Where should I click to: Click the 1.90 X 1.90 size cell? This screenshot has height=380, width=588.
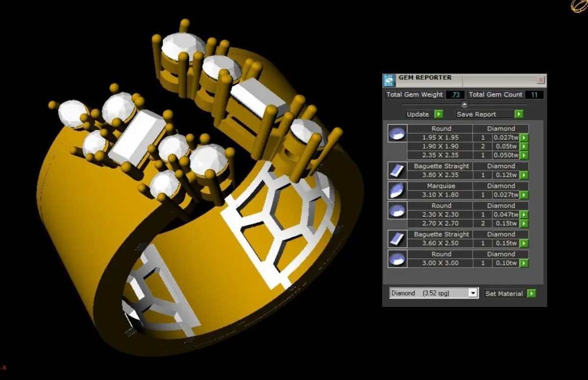point(441,147)
